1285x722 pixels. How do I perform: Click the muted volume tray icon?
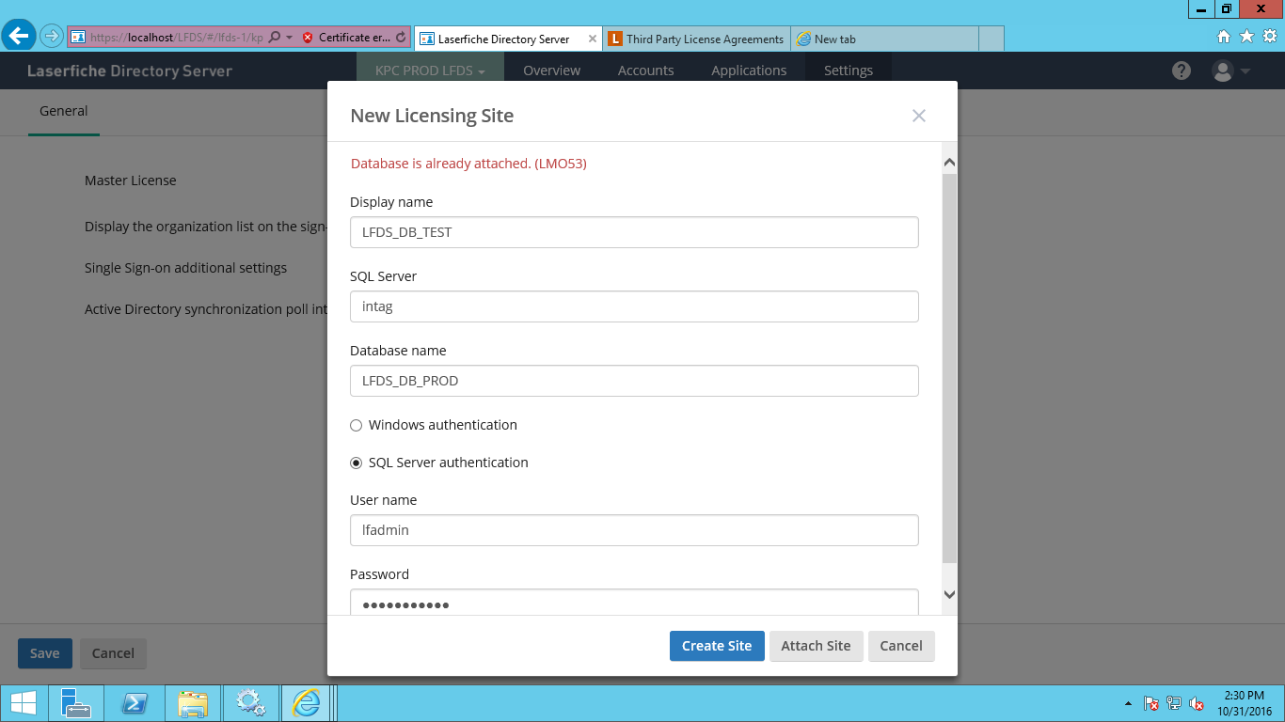tap(1197, 703)
